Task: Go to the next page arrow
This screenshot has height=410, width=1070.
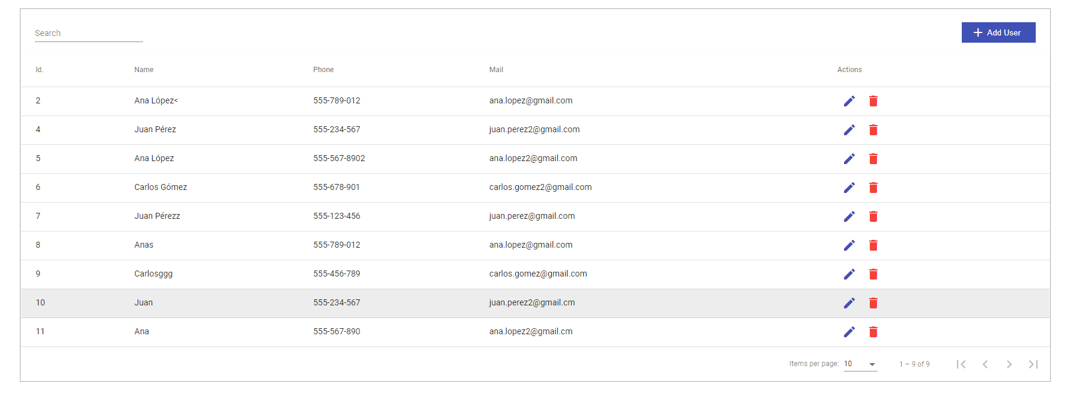Action: click(1009, 364)
